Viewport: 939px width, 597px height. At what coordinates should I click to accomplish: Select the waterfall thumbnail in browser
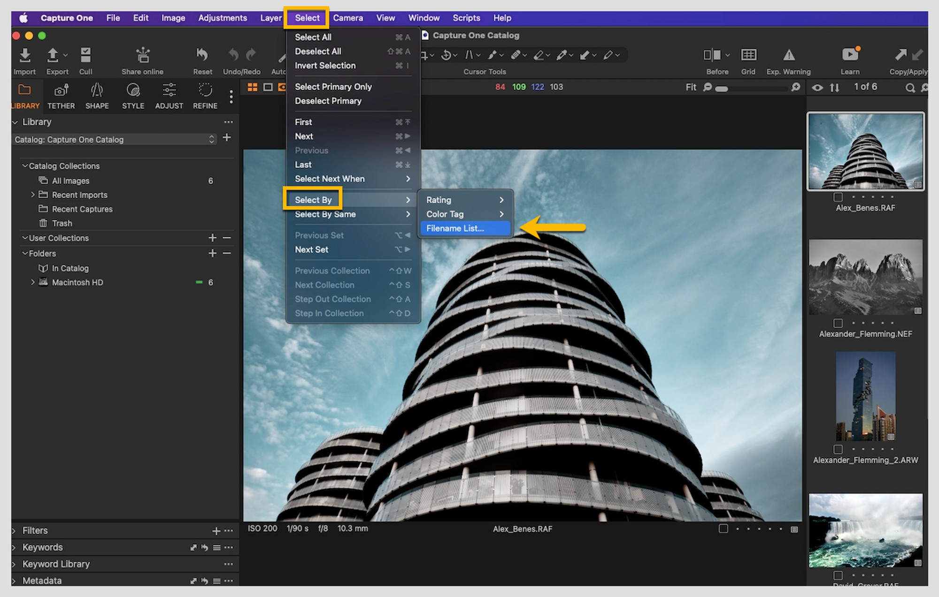coord(865,530)
